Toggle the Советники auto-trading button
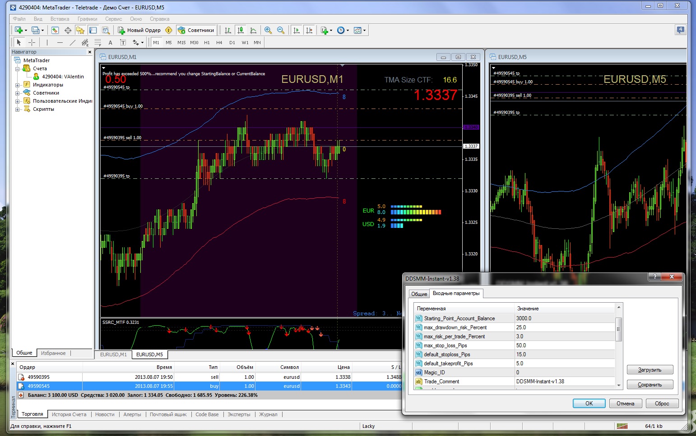The width and height of the screenshot is (696, 436). tap(196, 30)
